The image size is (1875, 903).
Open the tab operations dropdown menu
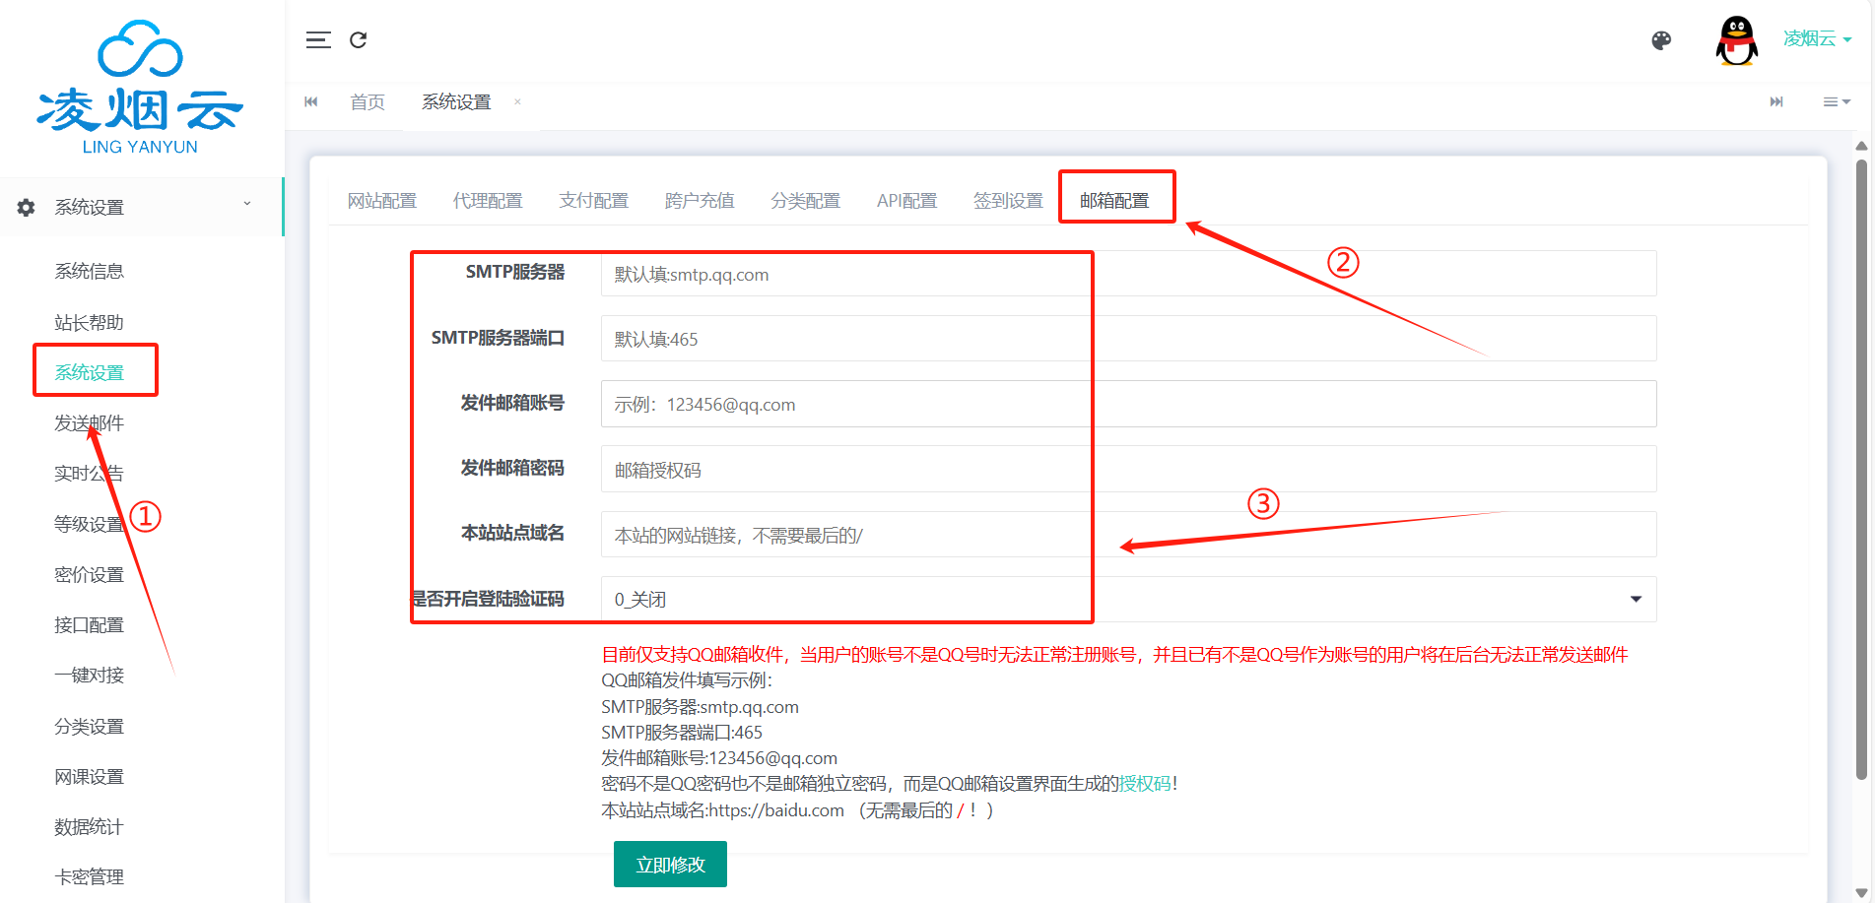[1836, 102]
